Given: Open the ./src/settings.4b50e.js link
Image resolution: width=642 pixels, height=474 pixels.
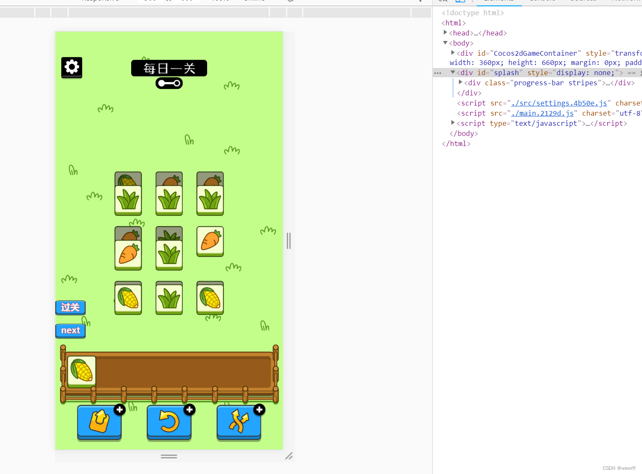Looking at the screenshot, I should [559, 103].
